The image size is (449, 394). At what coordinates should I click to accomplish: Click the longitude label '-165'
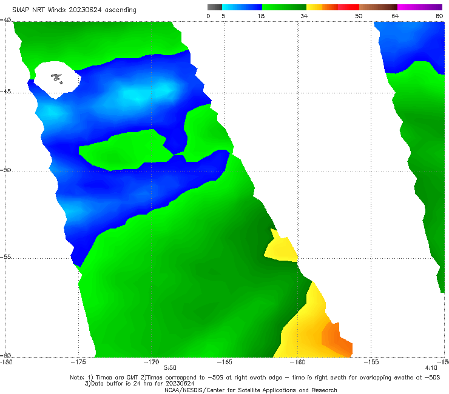point(224,362)
